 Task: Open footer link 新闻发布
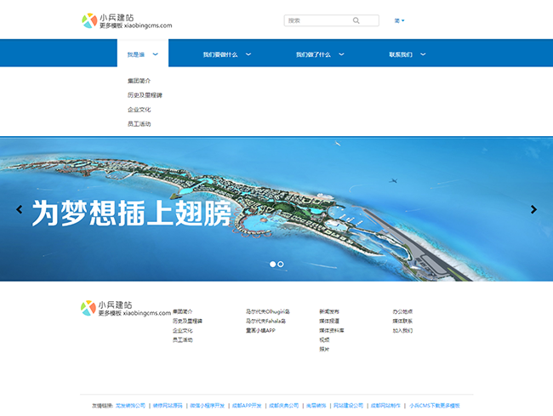(329, 311)
